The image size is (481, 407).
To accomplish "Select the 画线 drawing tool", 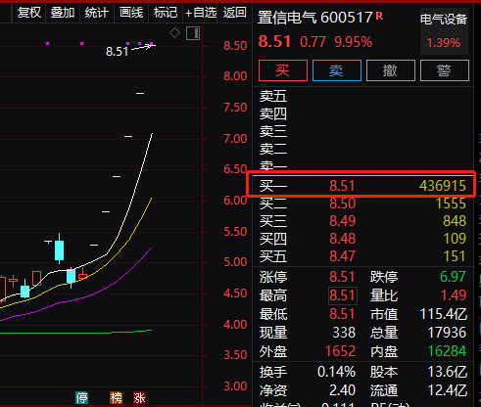I will [131, 13].
